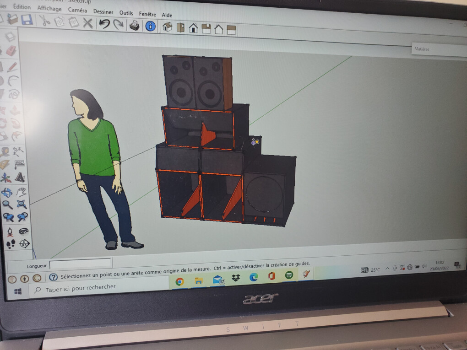Viewport: 467px width, 350px height.
Task: Select the Make Component tool
Action: [x=10, y=37]
